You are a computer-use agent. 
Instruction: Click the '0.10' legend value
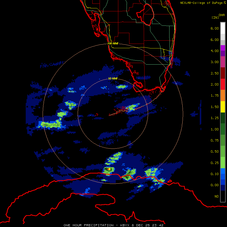pos(215,174)
